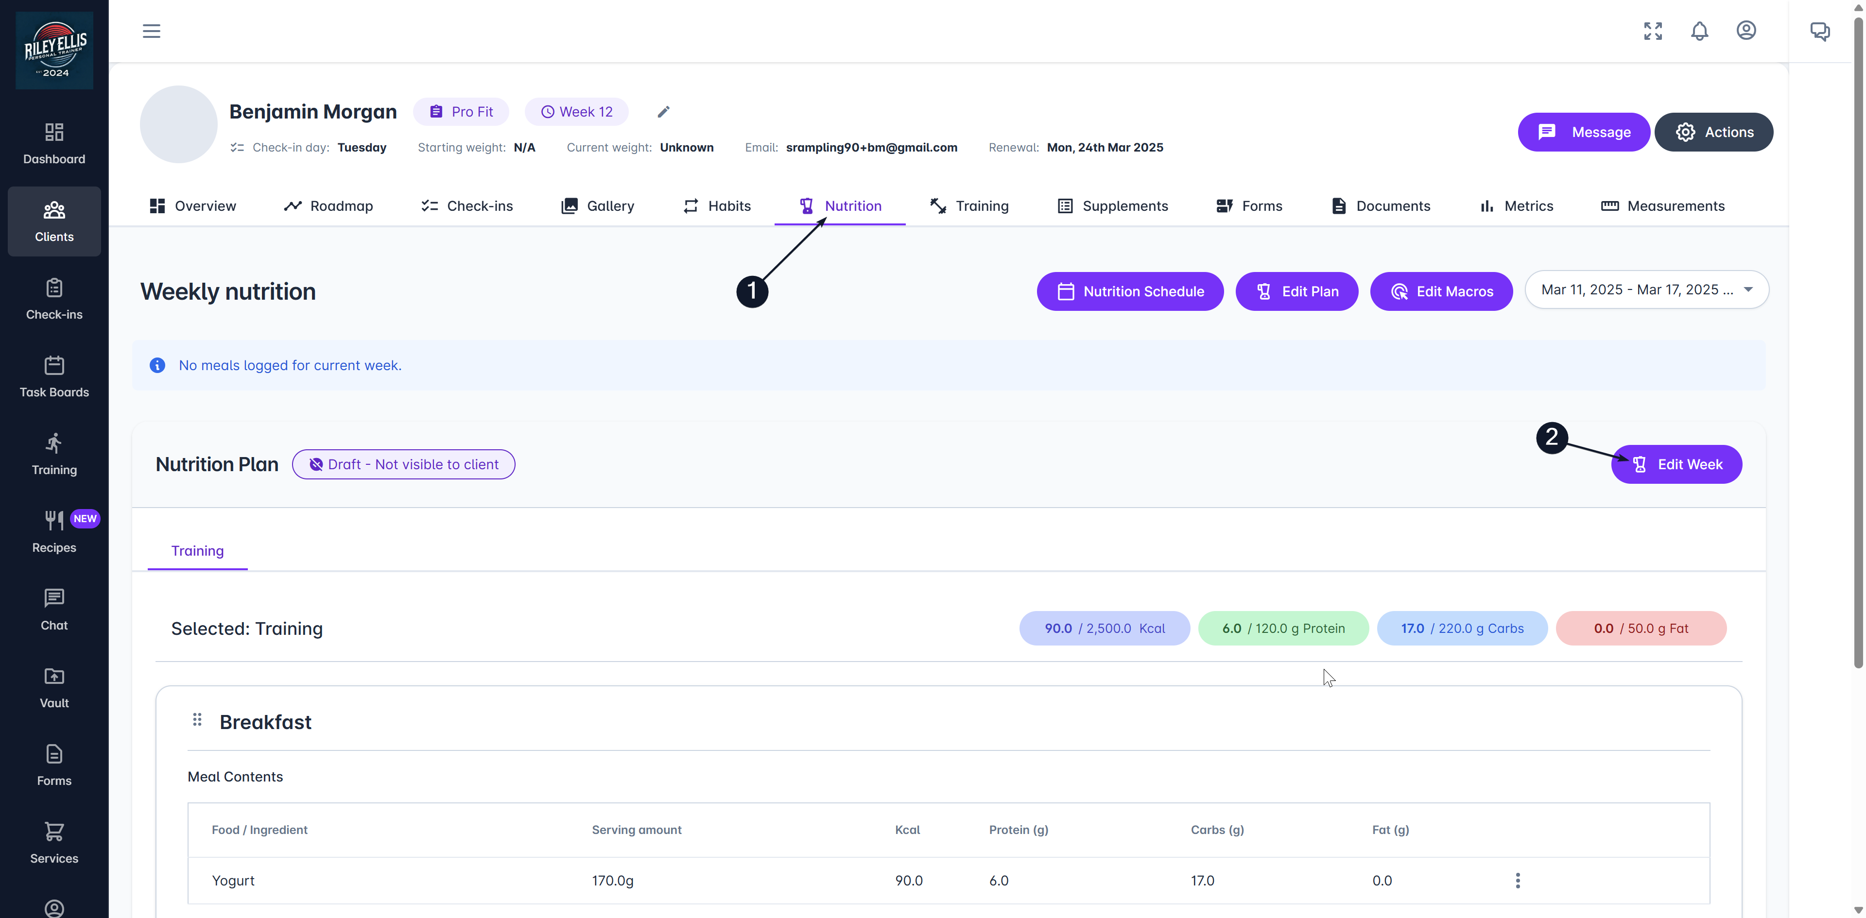Click the Draft - Not visible to client badge

pyautogui.click(x=403, y=464)
